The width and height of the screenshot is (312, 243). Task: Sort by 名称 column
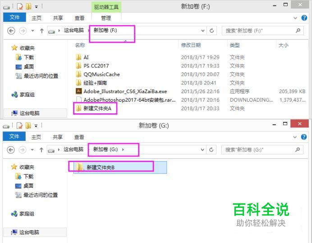tap(80, 45)
